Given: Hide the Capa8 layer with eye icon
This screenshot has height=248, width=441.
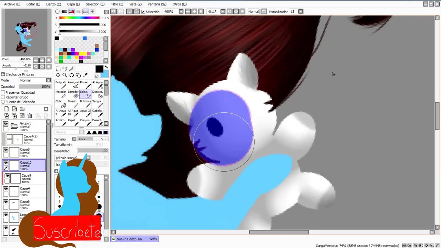Looking at the screenshot, I should (6, 150).
